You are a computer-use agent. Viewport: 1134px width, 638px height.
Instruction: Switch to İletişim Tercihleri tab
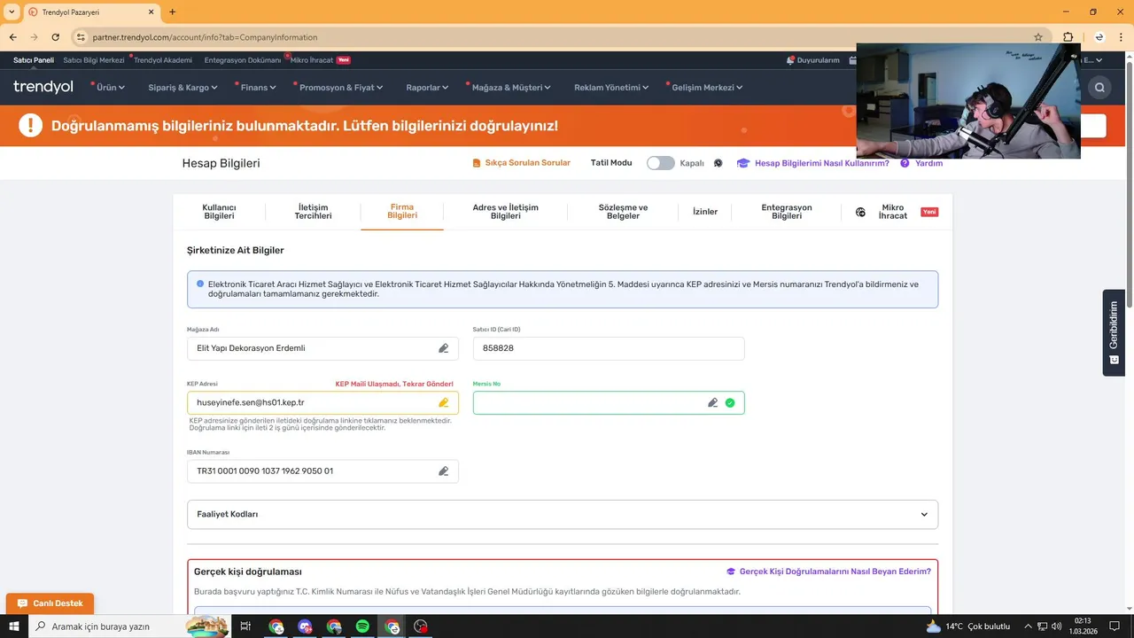[x=313, y=212]
